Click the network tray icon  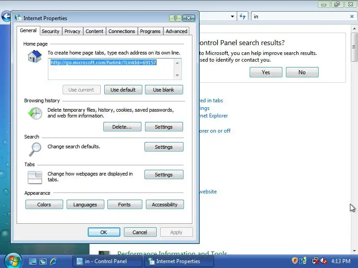pyautogui.click(x=315, y=260)
